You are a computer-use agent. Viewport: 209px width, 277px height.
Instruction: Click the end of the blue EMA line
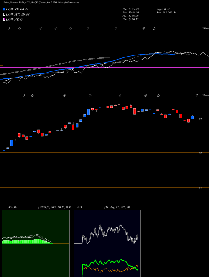[174, 55]
